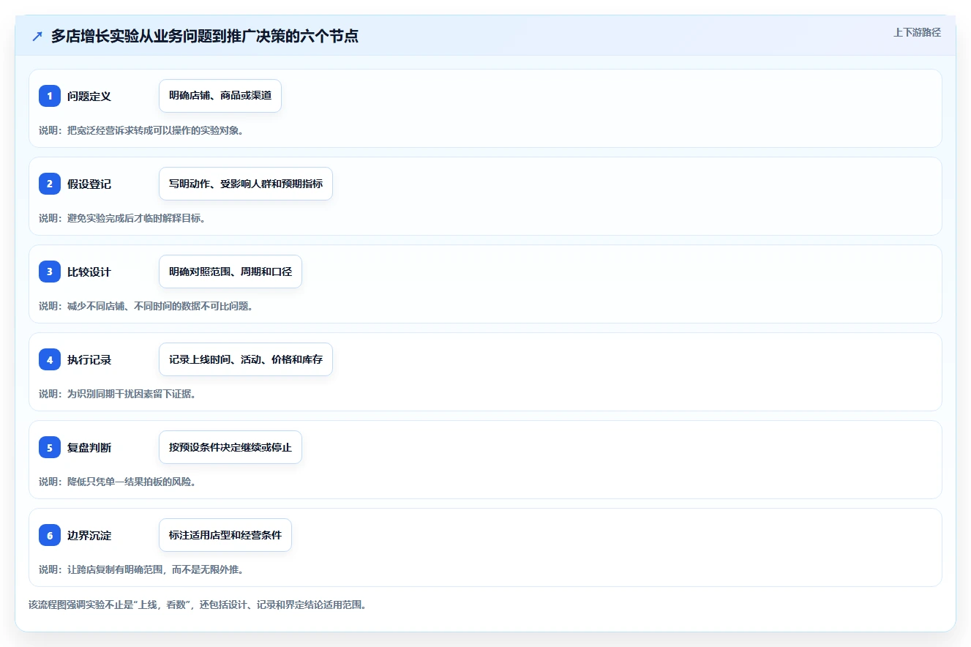The height and width of the screenshot is (647, 971).
Task: Click the note 为识别同期干扰因素留下证据
Action: (x=117, y=394)
